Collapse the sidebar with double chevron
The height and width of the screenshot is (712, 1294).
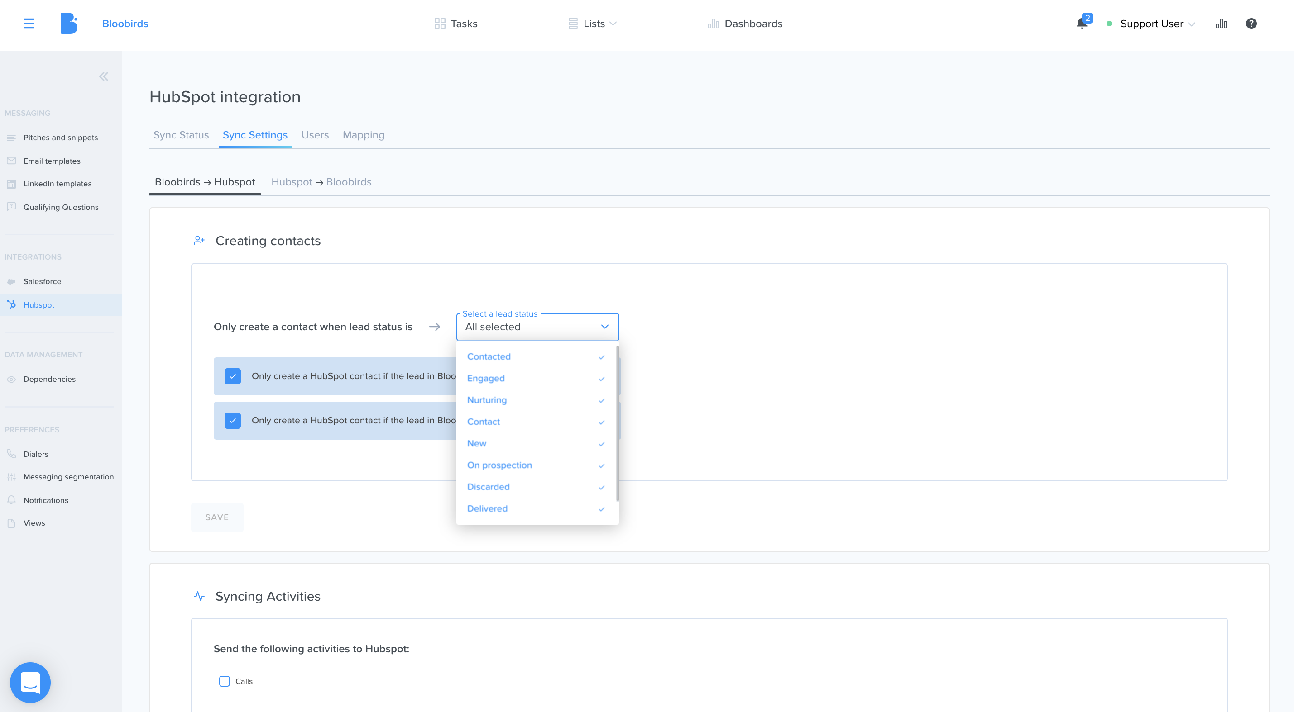tap(104, 76)
